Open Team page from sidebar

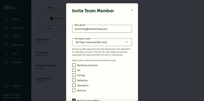tap(15, 53)
